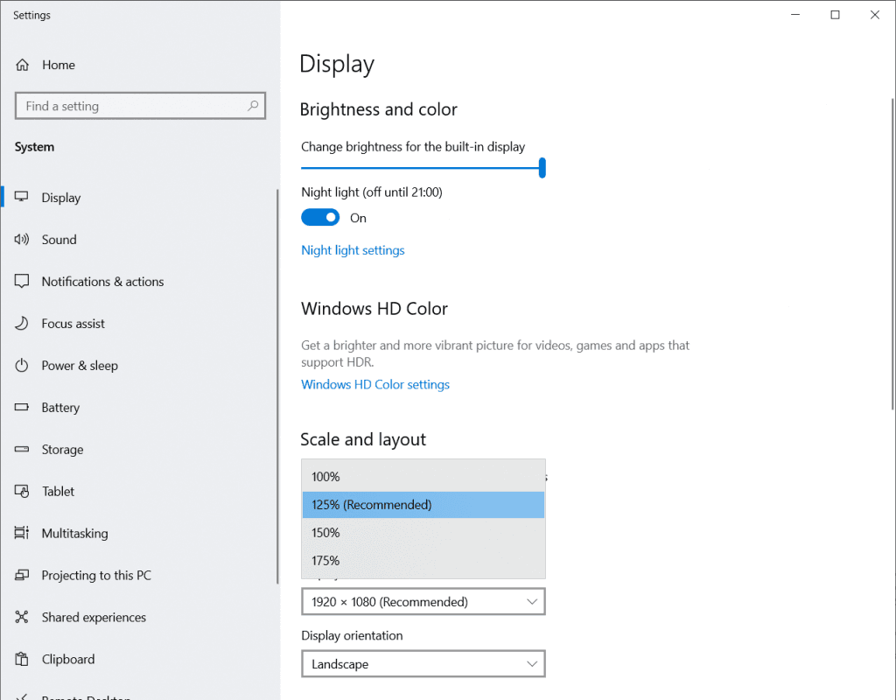Close the Settings window
This screenshot has width=896, height=700.
point(875,15)
